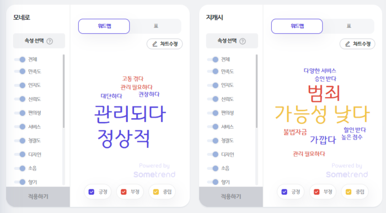Uncheck the 중립 checkbox under 모네로 word map
The height and width of the screenshot is (213, 386).
(156, 192)
